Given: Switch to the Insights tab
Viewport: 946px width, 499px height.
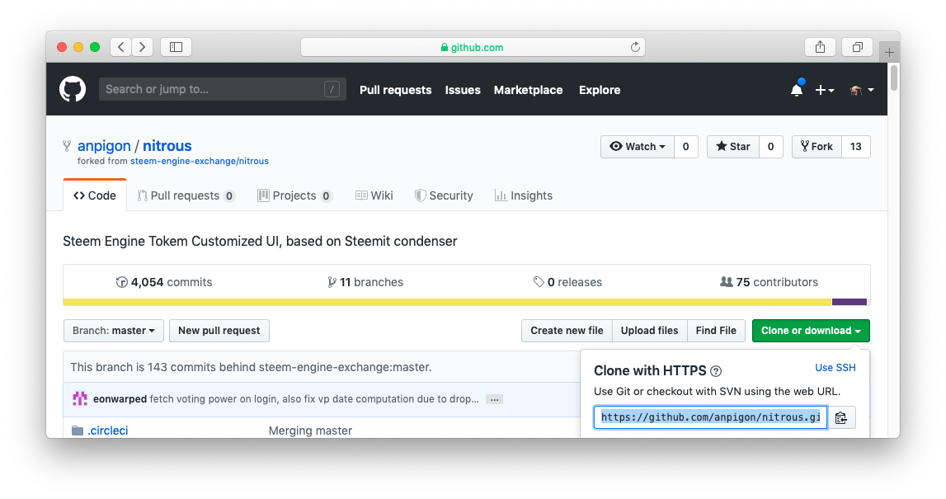Looking at the screenshot, I should click(x=523, y=195).
